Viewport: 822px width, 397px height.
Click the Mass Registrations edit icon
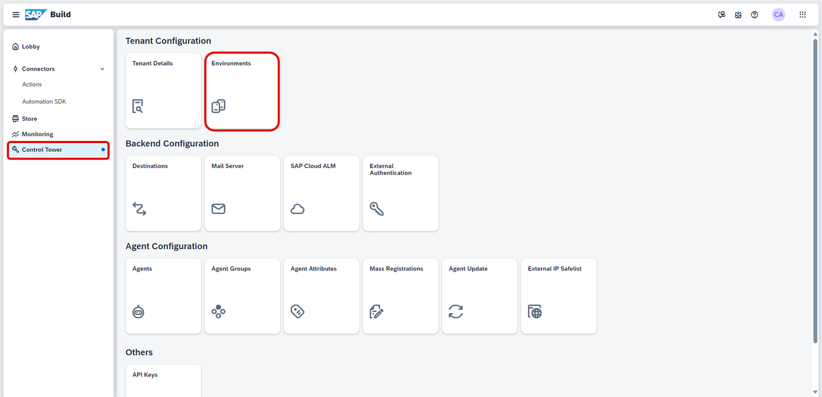377,311
